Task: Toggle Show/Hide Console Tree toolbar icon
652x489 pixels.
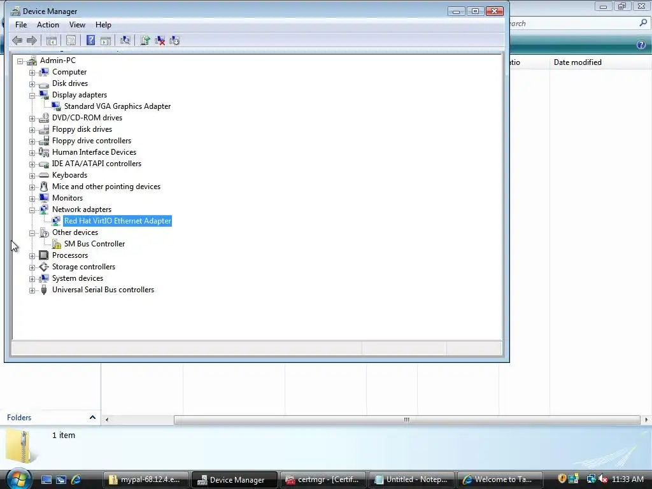Action: (51, 40)
